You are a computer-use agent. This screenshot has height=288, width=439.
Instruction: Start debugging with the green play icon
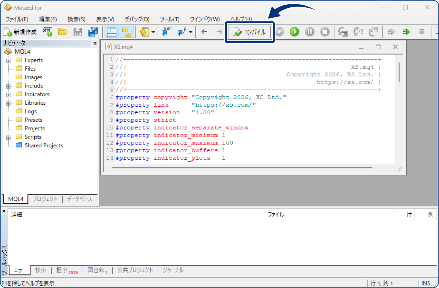coord(294,32)
